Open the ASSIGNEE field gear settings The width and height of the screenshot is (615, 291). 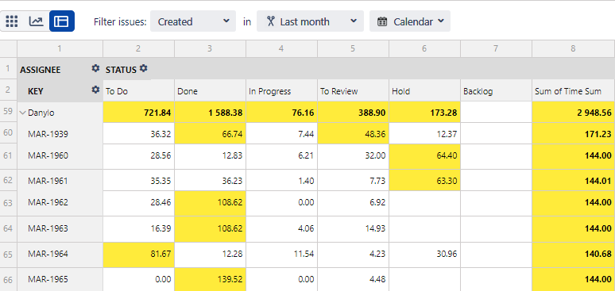(x=95, y=68)
